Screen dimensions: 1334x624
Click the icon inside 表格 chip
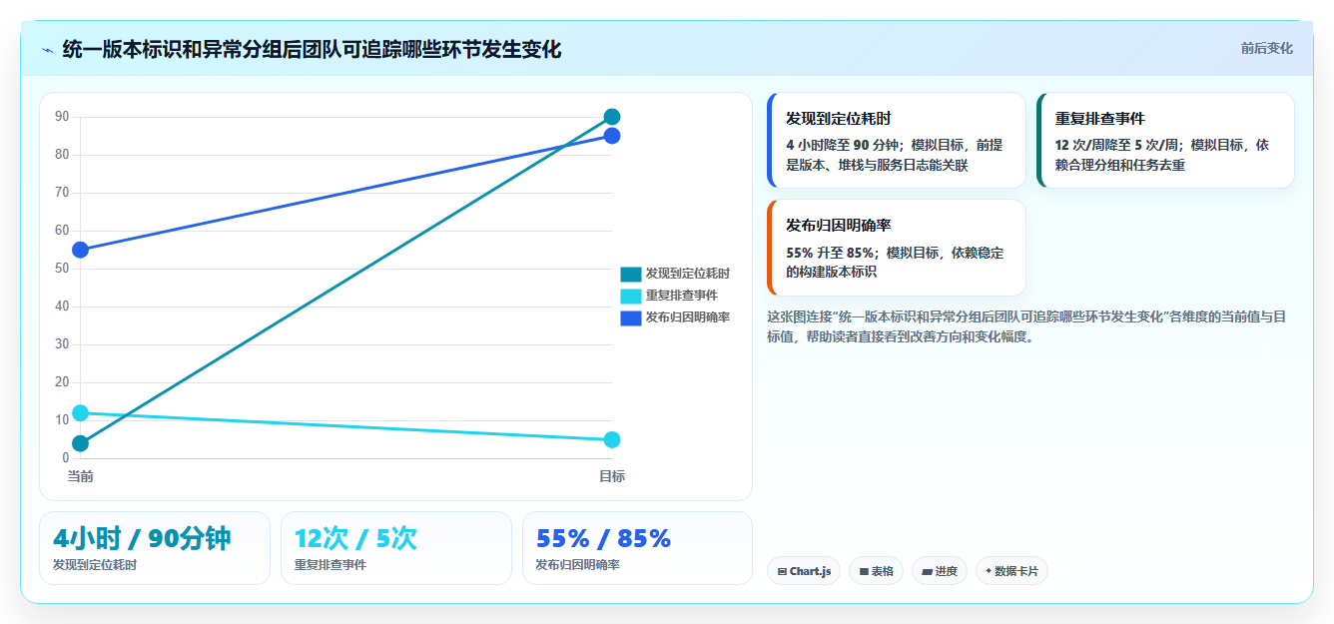864,572
